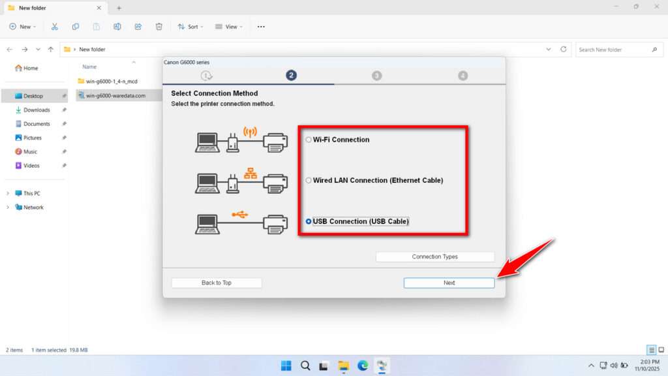This screenshot has height=376, width=668.
Task: Copy the selected file via toolbar Copy icon
Action: click(x=76, y=26)
